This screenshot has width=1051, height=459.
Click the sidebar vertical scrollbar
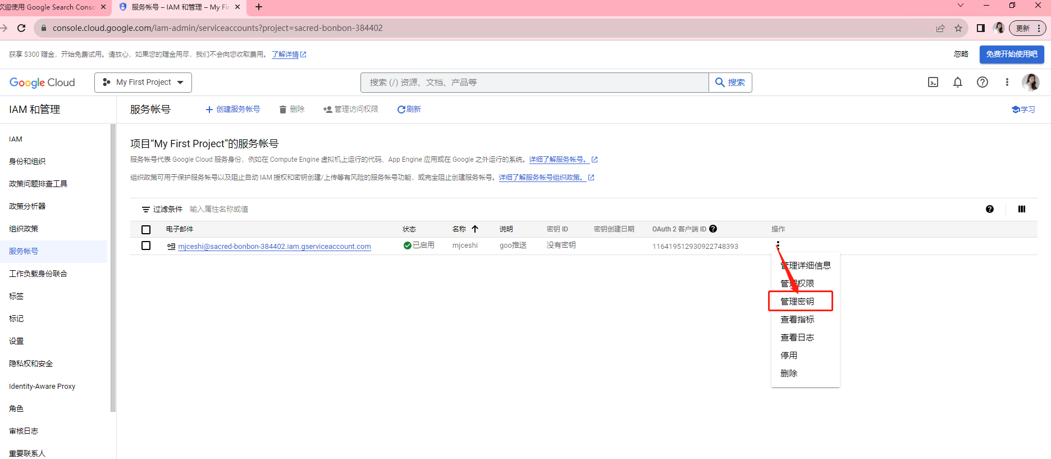click(x=113, y=268)
